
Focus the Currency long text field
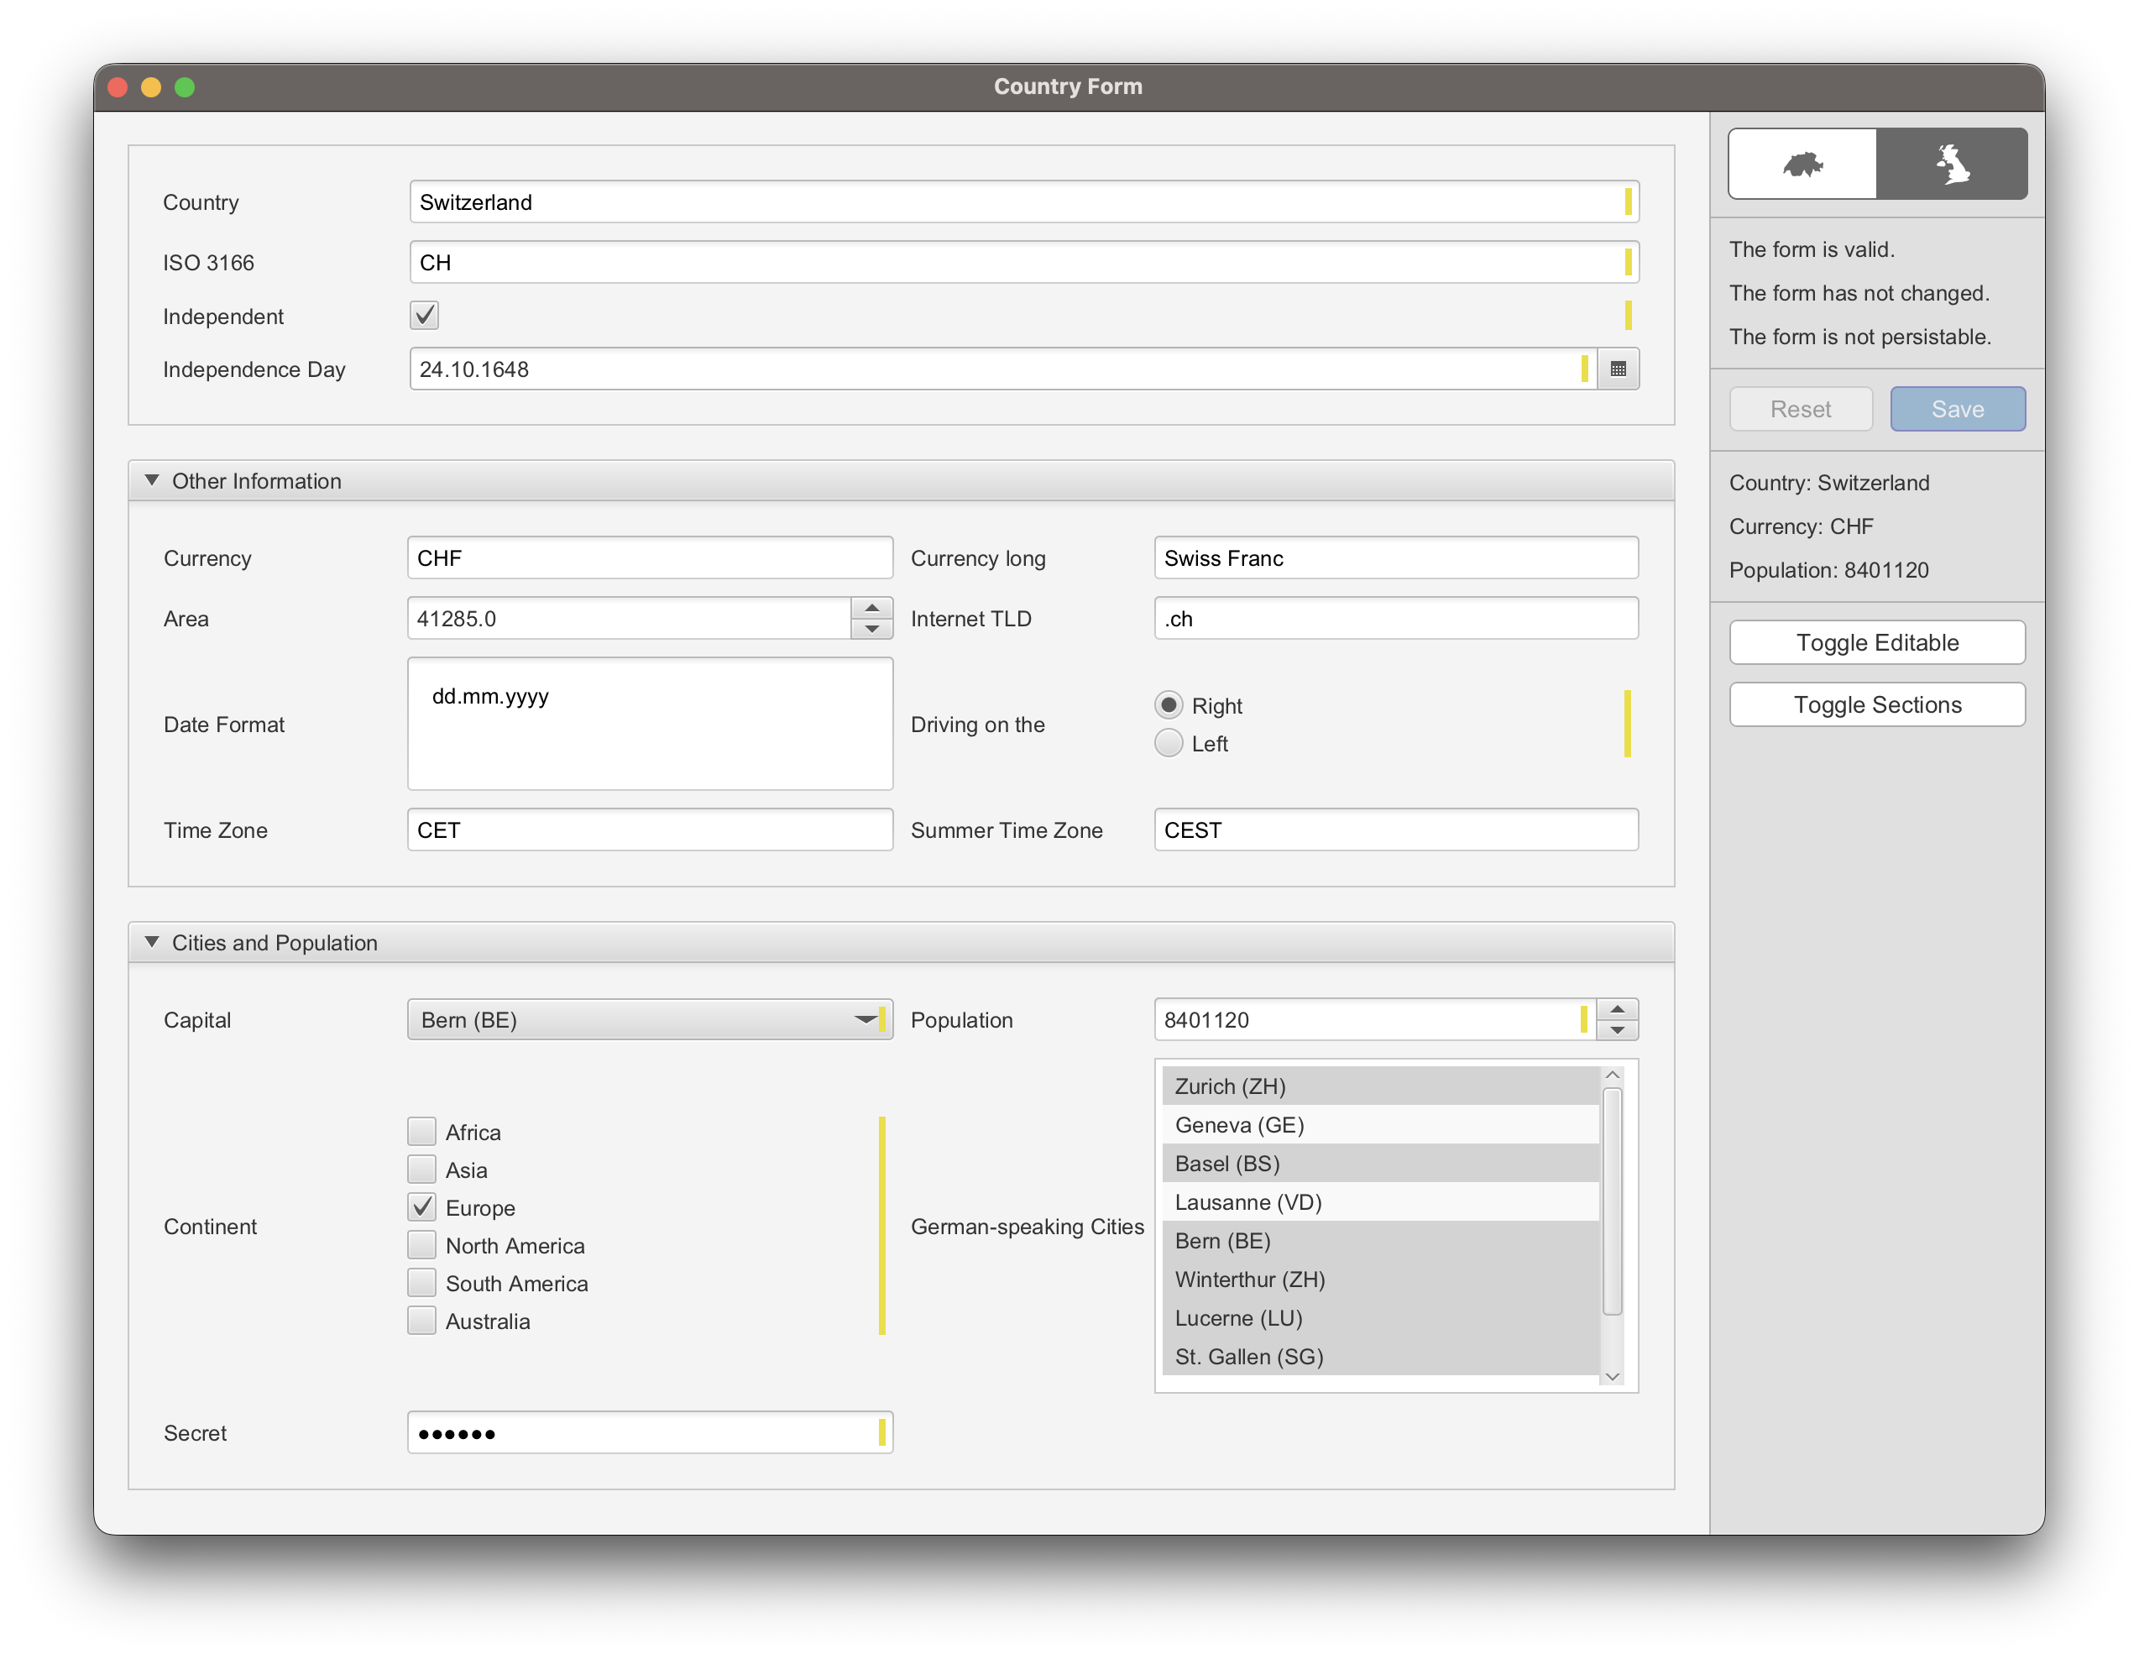pos(1394,558)
